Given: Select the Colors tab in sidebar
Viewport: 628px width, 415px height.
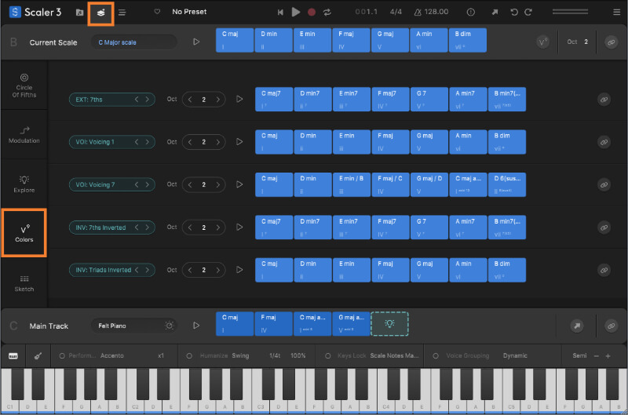Looking at the screenshot, I should click(24, 233).
